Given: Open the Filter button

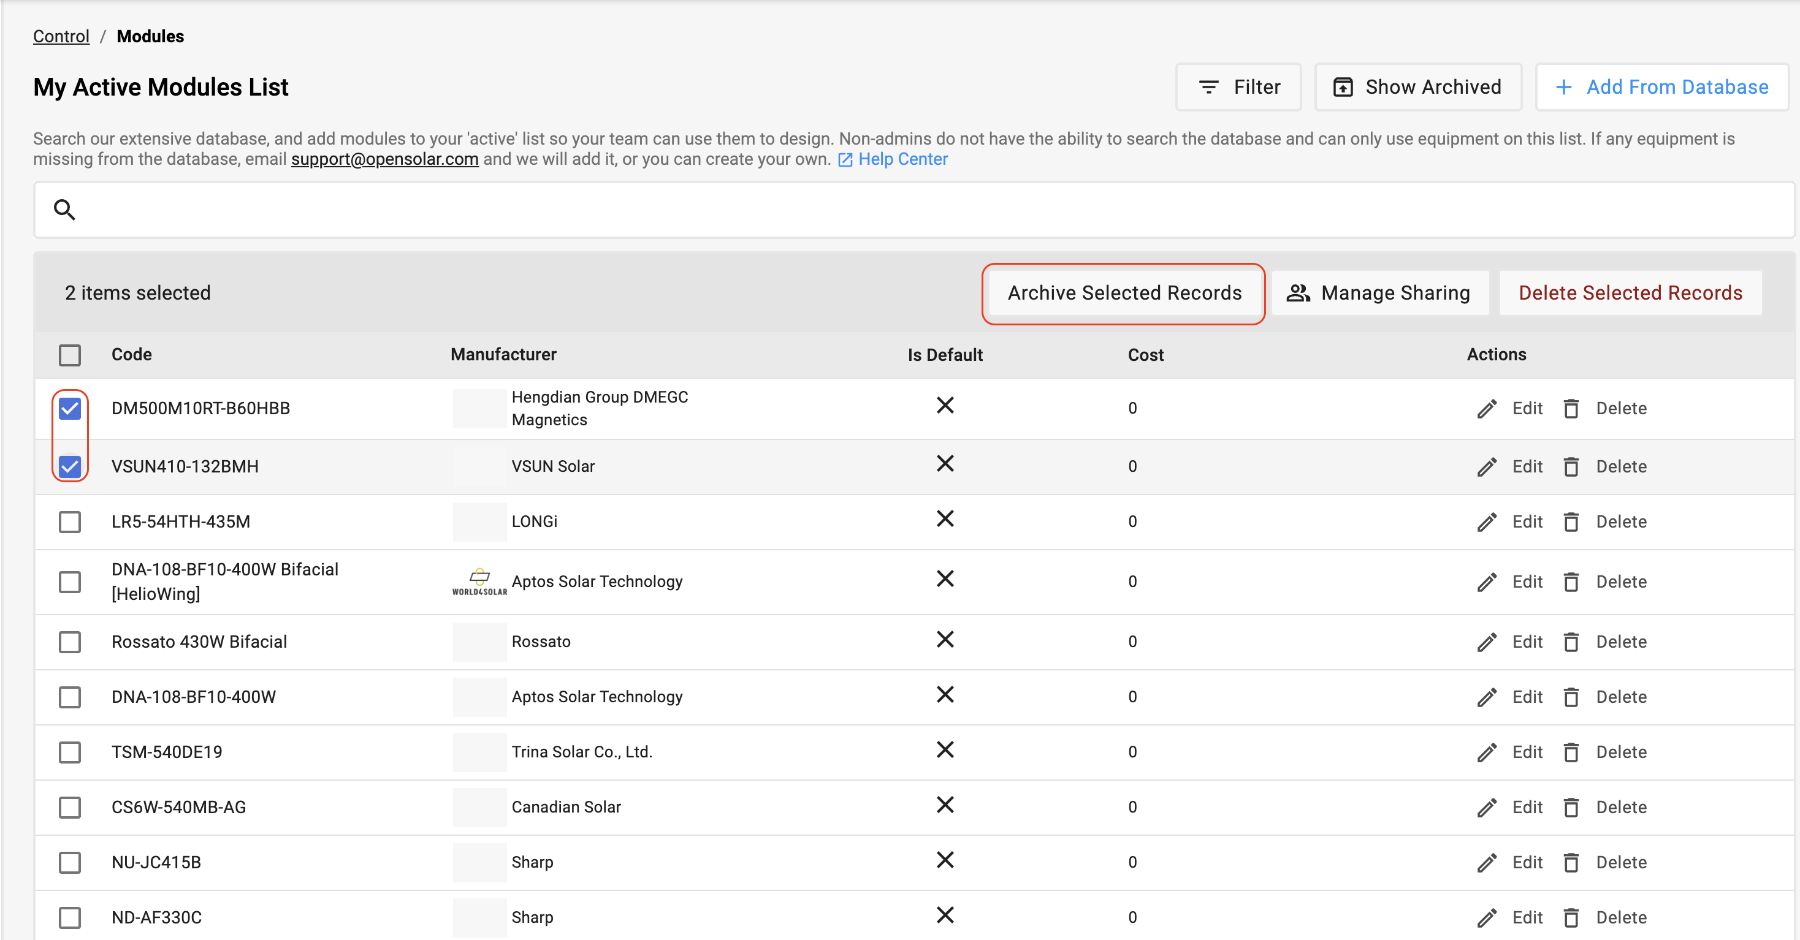Looking at the screenshot, I should point(1238,86).
